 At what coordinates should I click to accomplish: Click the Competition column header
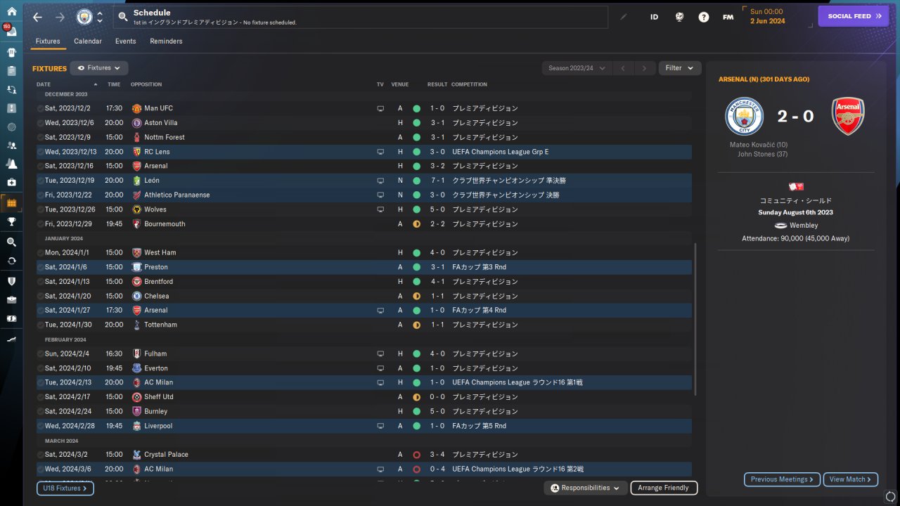pyautogui.click(x=469, y=84)
